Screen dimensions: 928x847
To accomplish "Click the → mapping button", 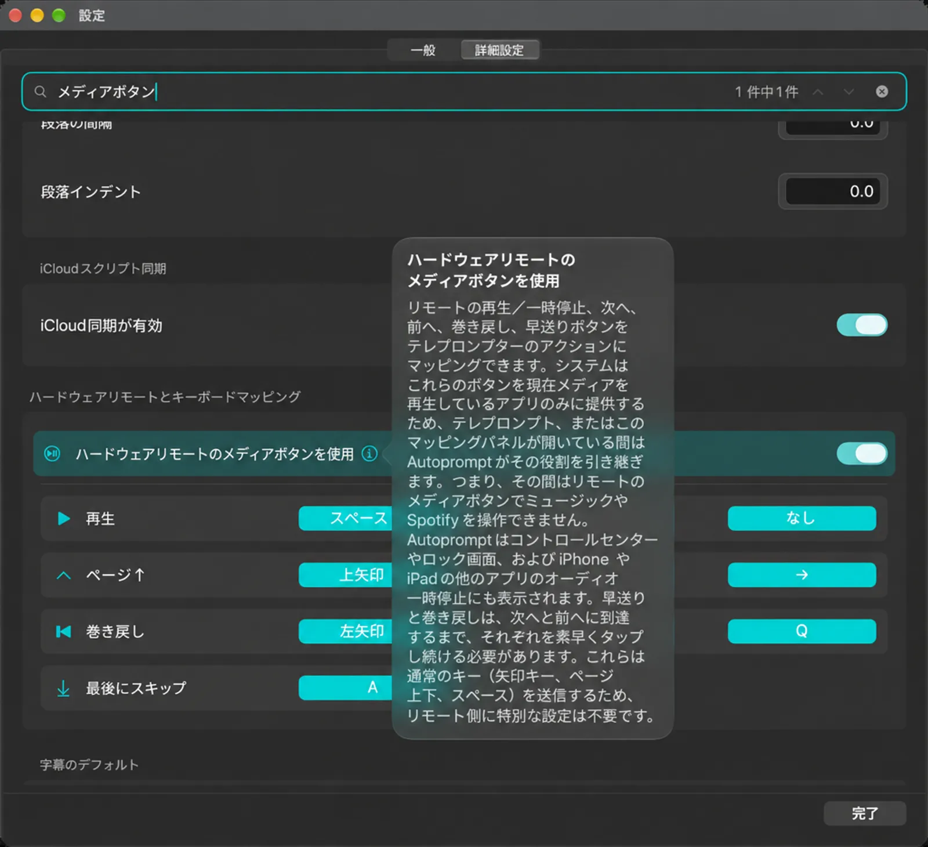I will [802, 575].
